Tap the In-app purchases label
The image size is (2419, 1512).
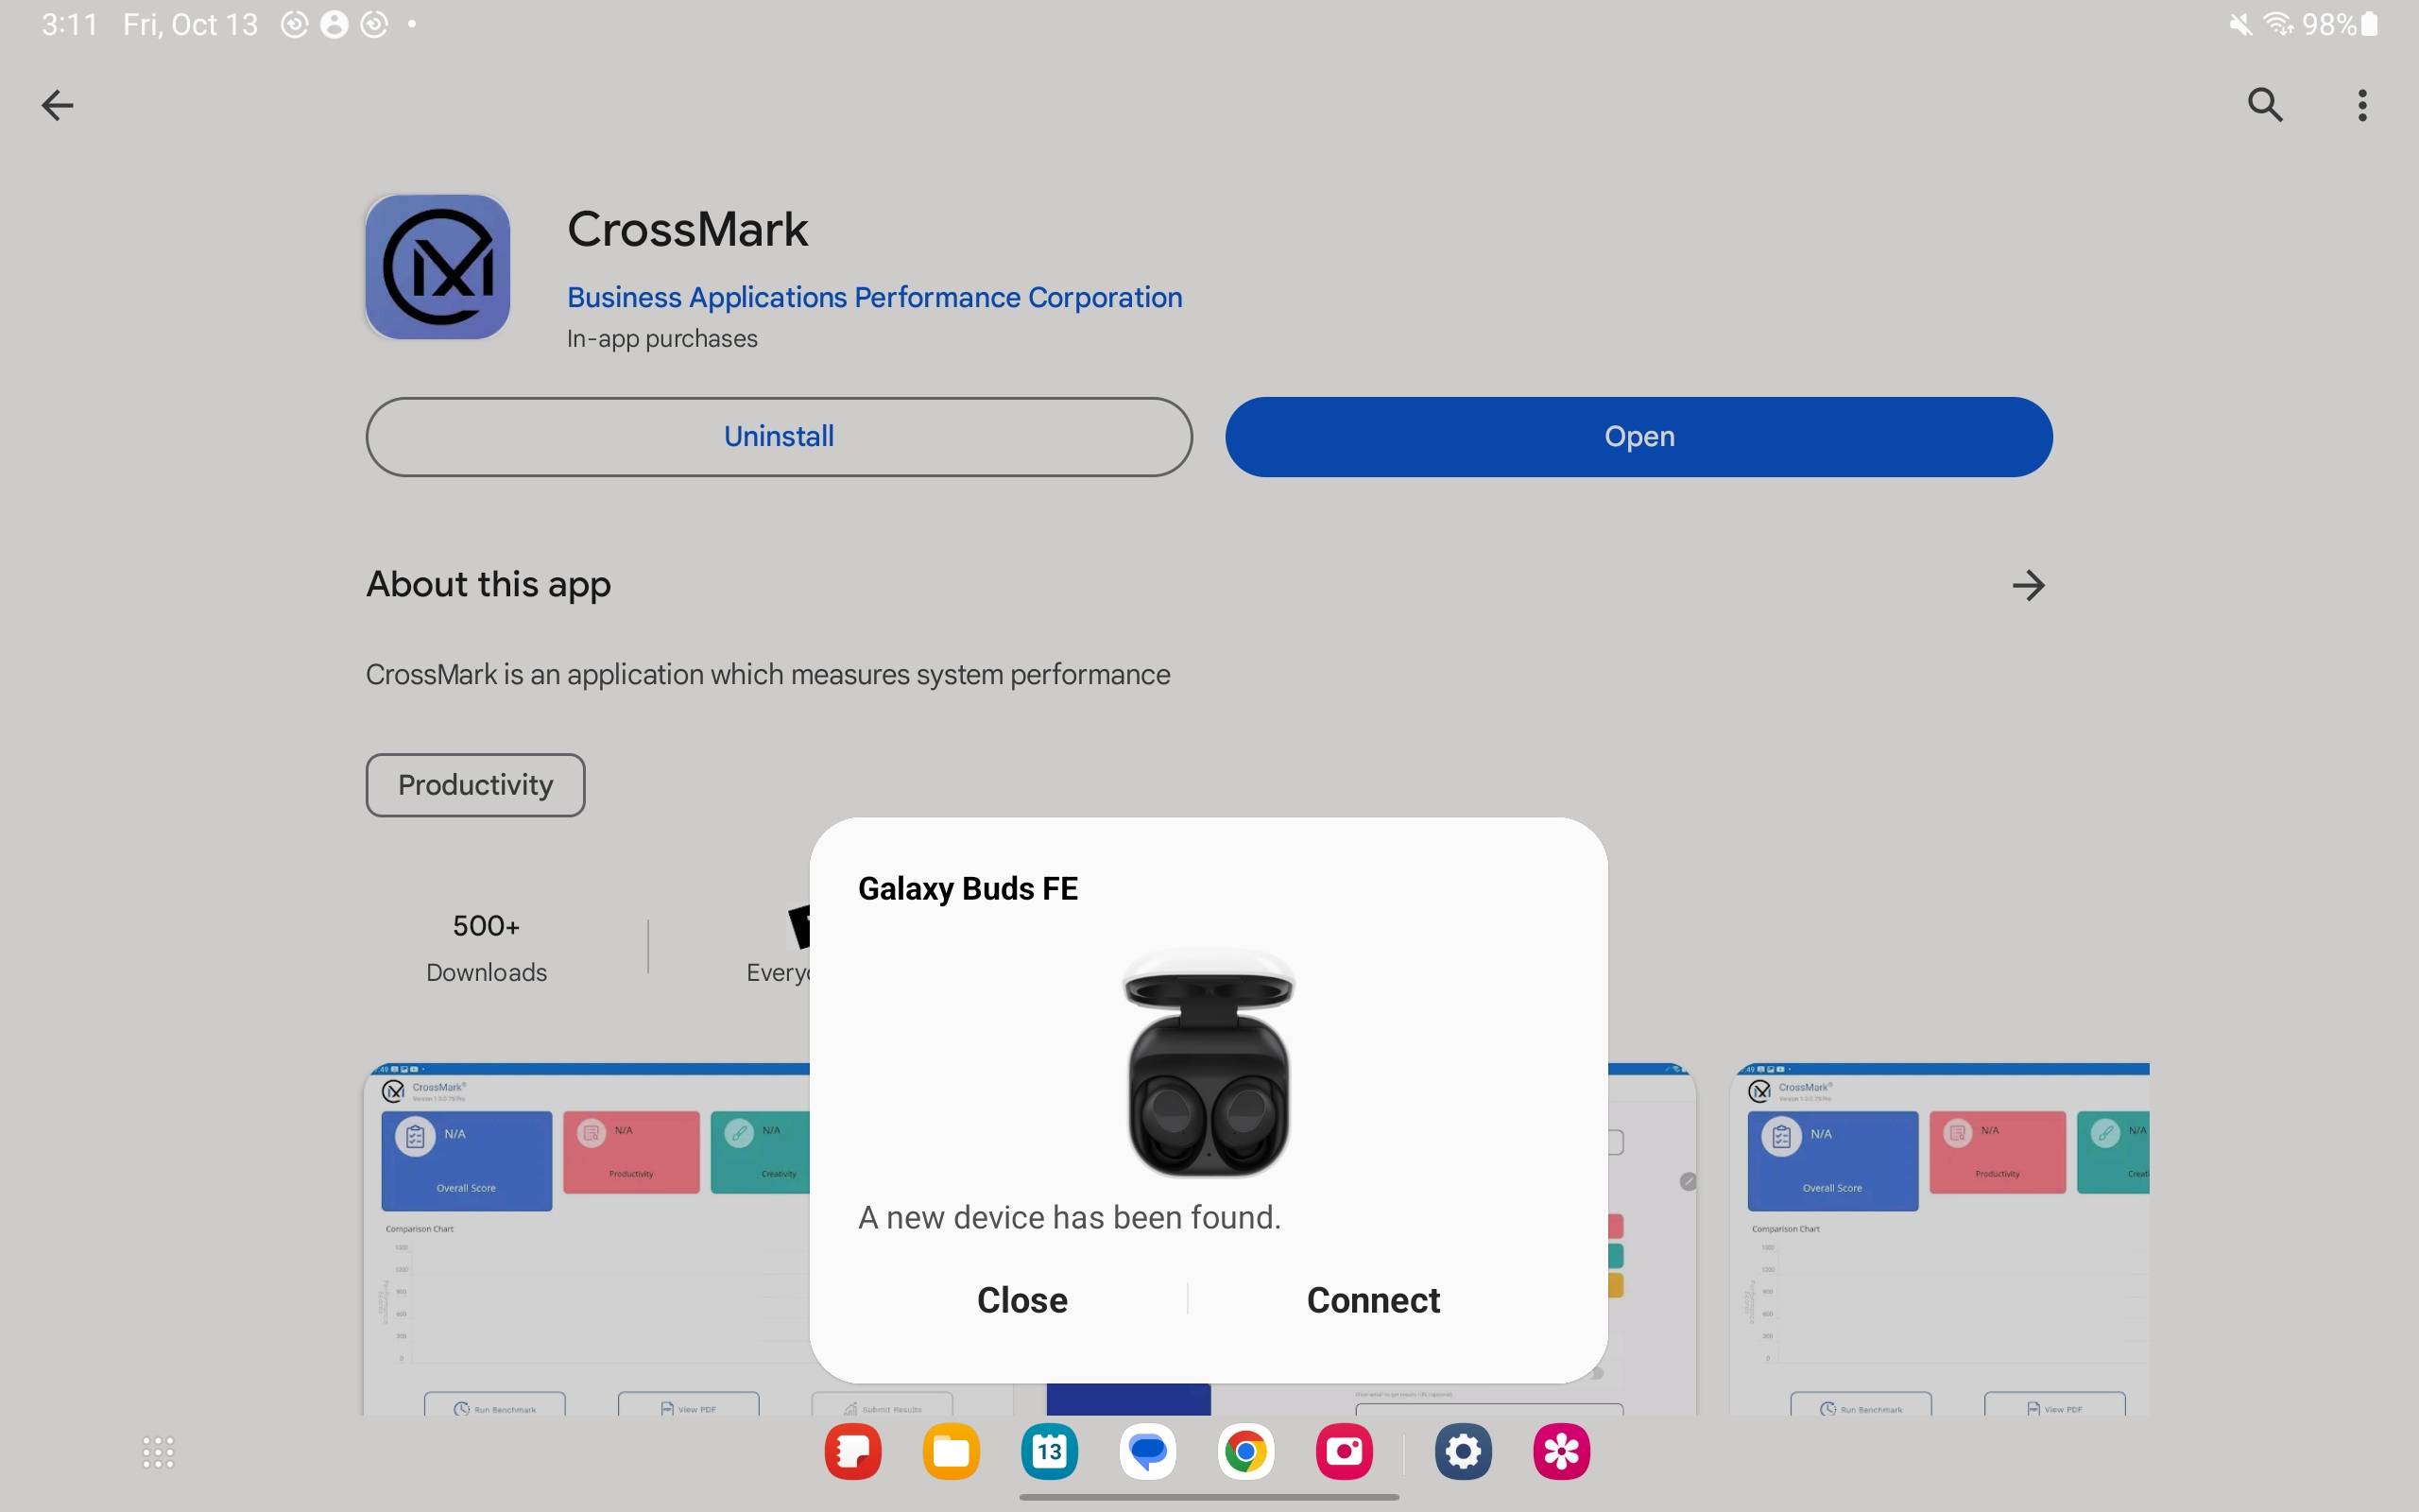click(x=661, y=339)
